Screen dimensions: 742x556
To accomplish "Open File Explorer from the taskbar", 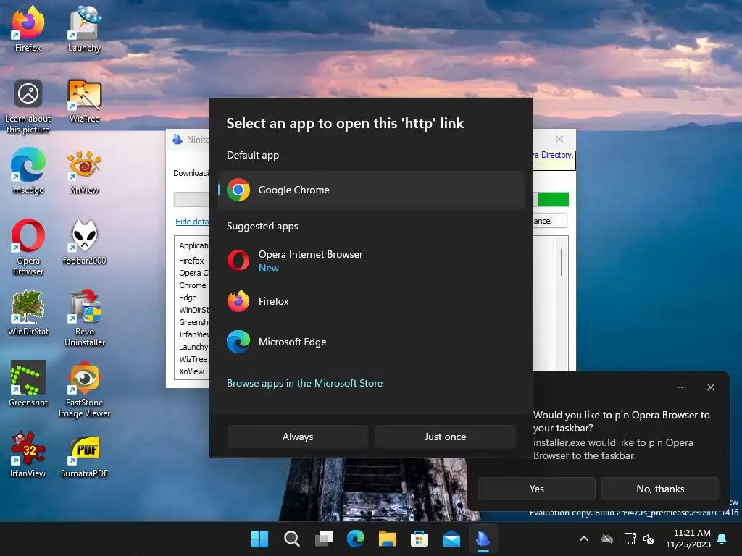I will pos(388,539).
